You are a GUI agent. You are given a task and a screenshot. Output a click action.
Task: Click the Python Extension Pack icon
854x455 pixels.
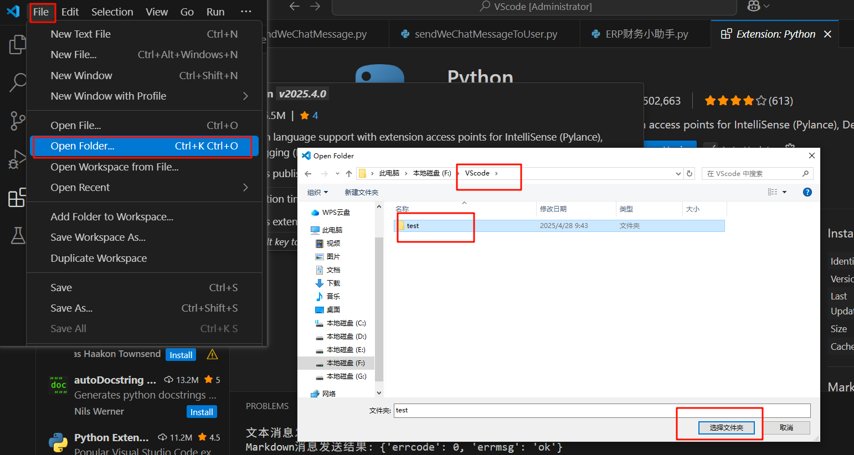tap(58, 442)
